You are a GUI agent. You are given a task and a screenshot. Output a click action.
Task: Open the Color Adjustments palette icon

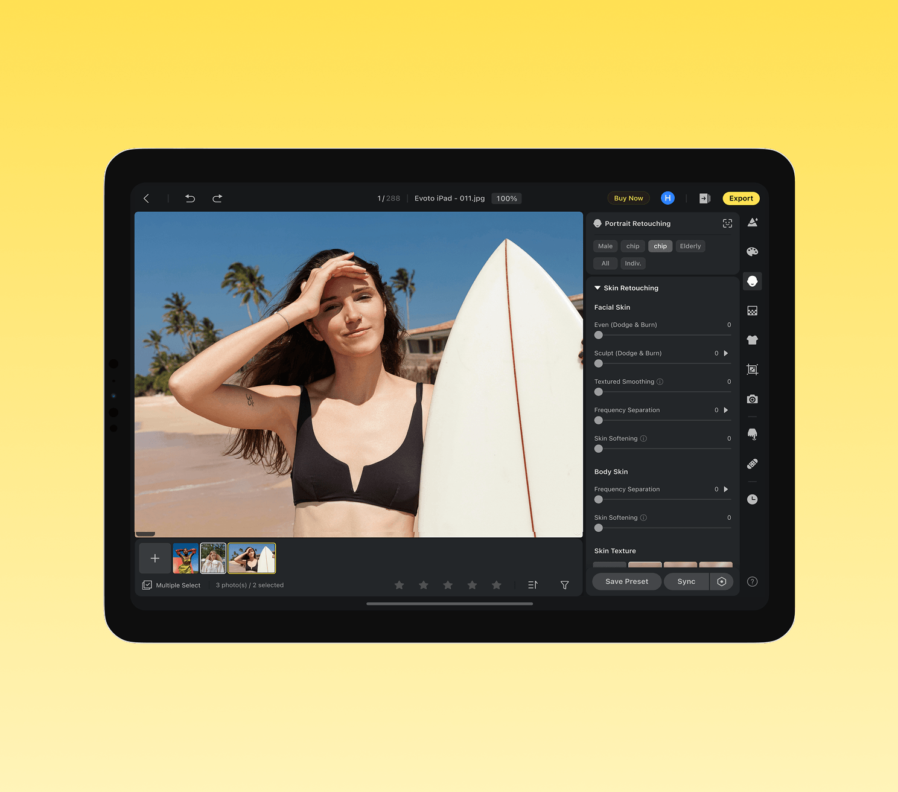coord(752,252)
